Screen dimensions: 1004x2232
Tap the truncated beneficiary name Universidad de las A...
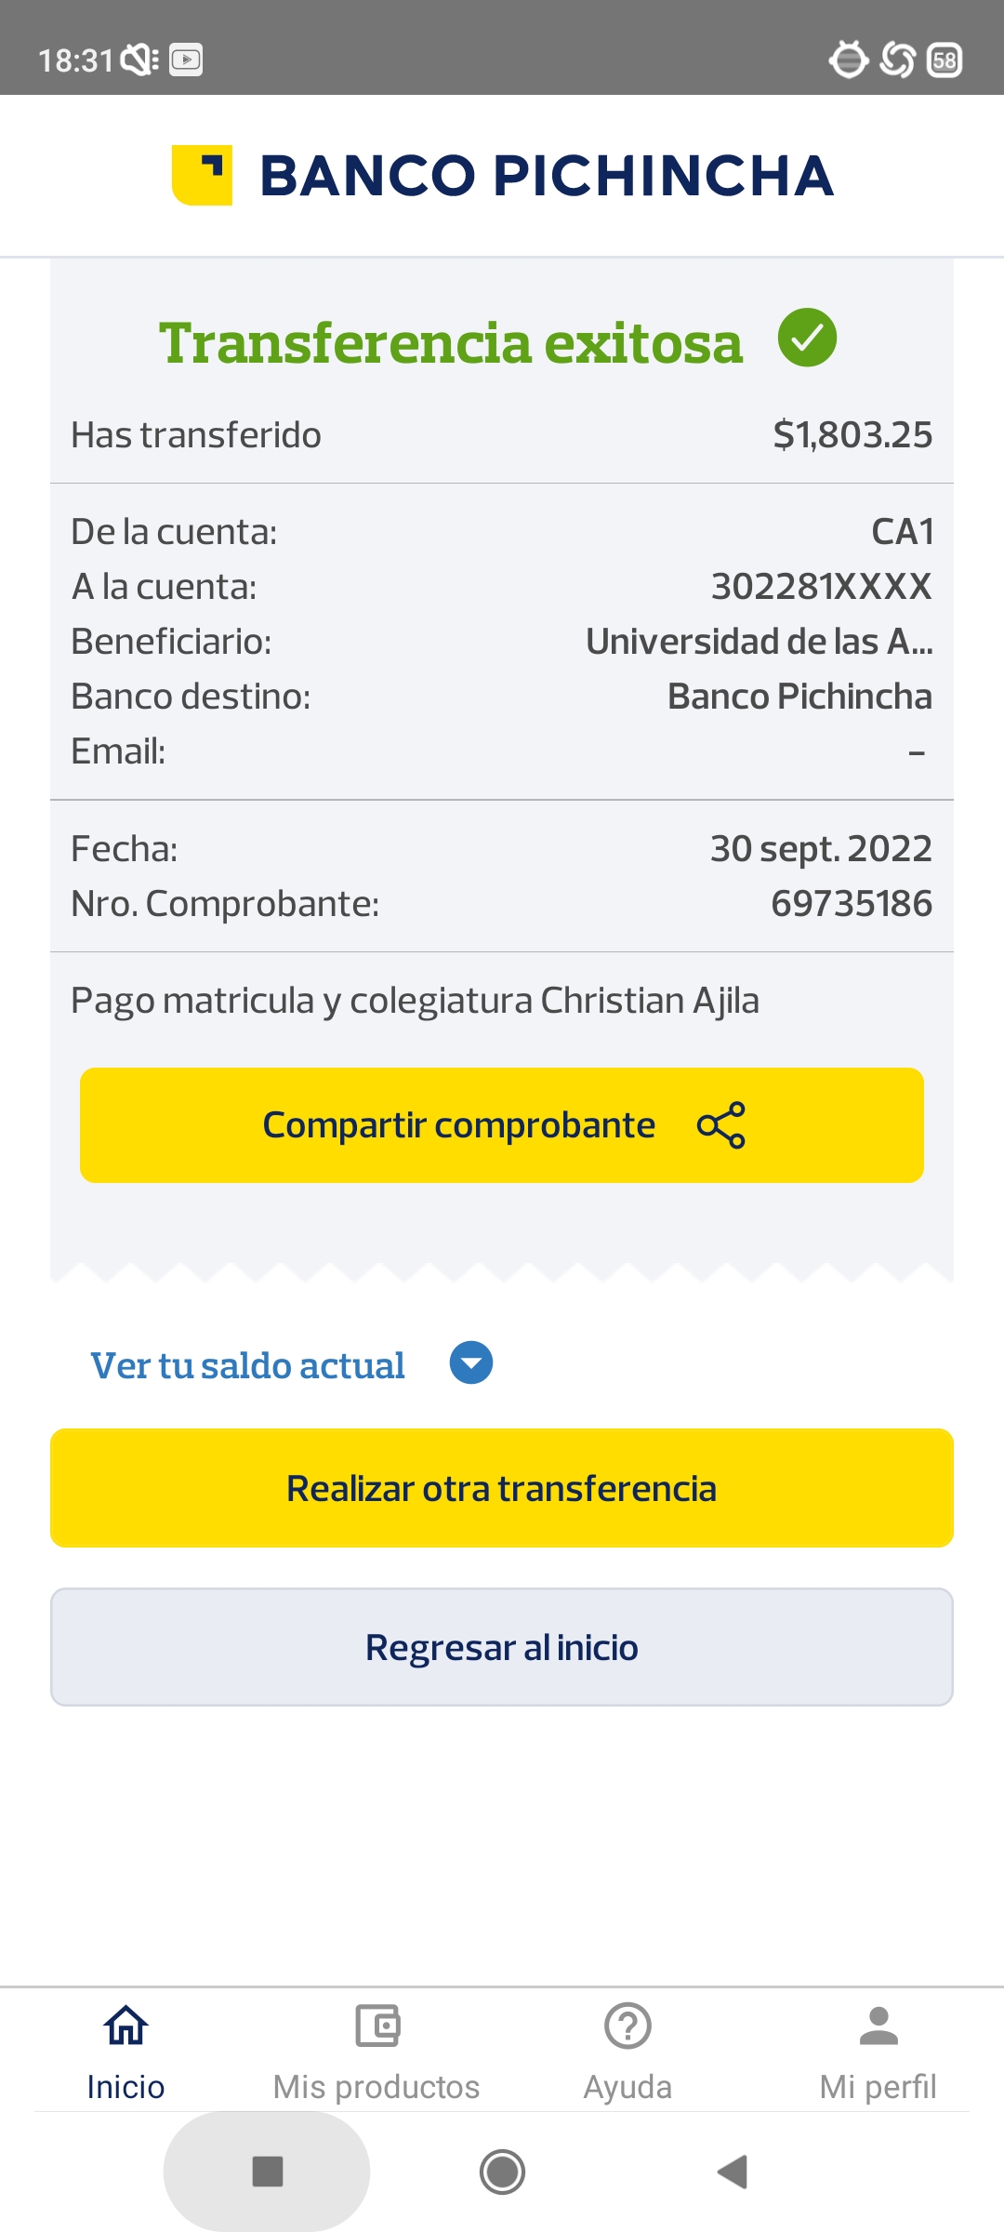[x=759, y=642]
